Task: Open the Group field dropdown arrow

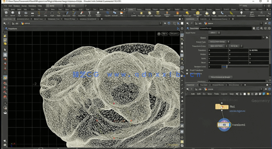Action: [263, 37]
